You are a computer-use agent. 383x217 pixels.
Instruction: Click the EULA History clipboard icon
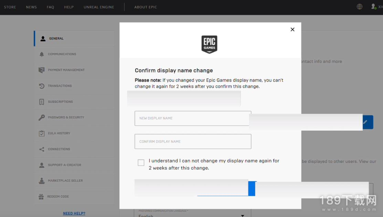click(x=42, y=133)
